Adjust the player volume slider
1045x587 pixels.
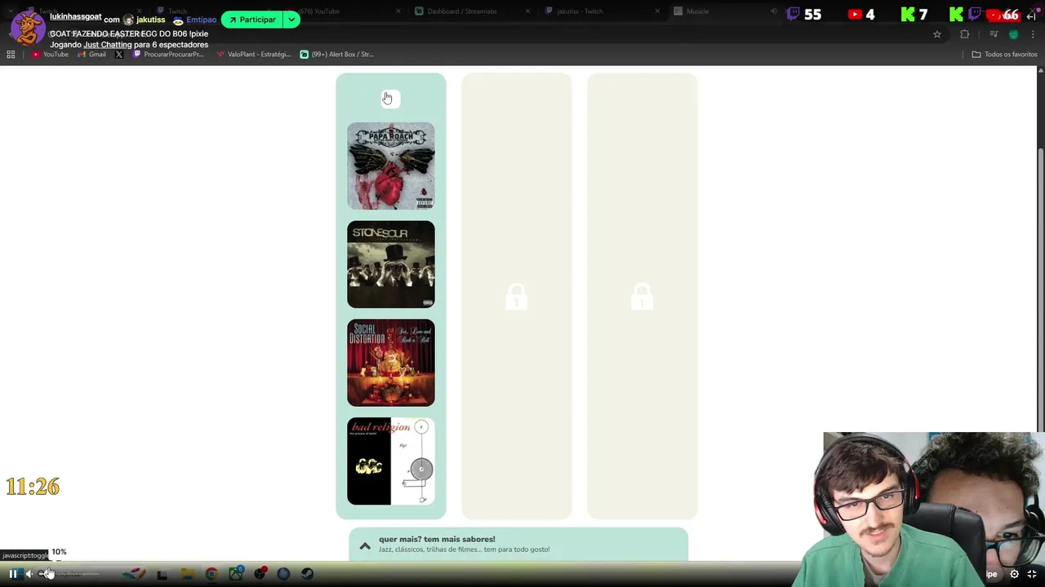(x=69, y=574)
